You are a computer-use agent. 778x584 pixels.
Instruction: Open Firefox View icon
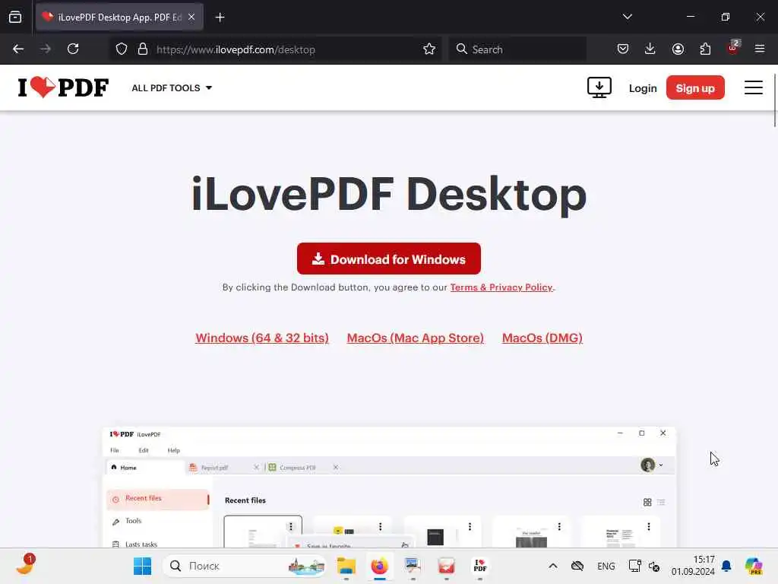pyautogui.click(x=15, y=17)
